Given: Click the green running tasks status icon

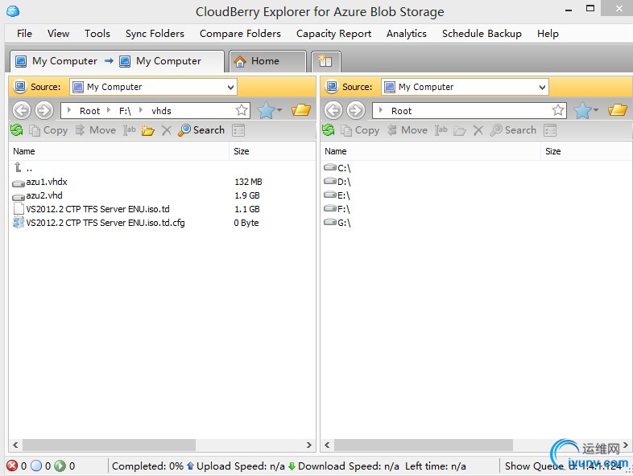Looking at the screenshot, I should [x=60, y=466].
